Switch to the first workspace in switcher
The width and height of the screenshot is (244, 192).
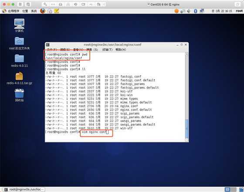227,189
